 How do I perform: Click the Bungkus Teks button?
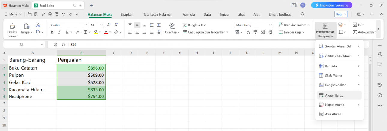(195, 25)
